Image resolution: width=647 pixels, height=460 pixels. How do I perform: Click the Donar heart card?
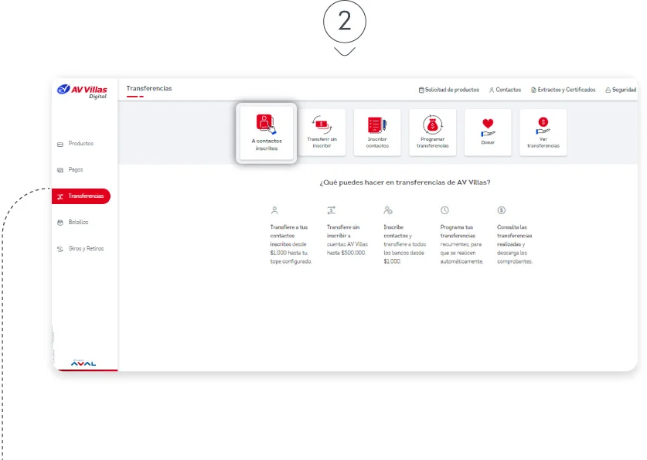pyautogui.click(x=488, y=132)
